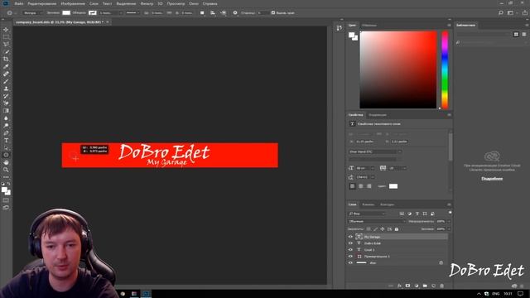Open the layer blend mode dropdown
Screen dimensions: 530x298
point(377,221)
